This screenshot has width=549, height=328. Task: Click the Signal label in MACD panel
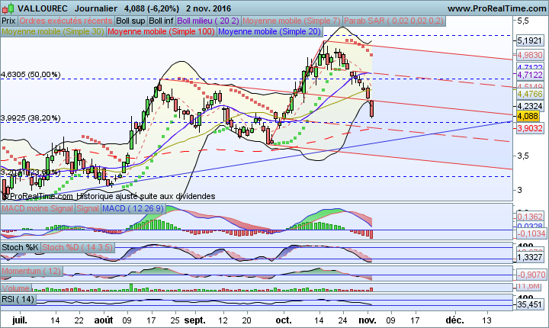(88, 208)
